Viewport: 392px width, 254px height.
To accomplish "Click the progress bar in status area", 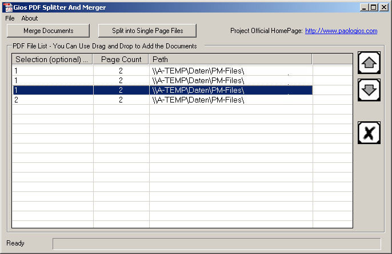I will click(x=217, y=244).
